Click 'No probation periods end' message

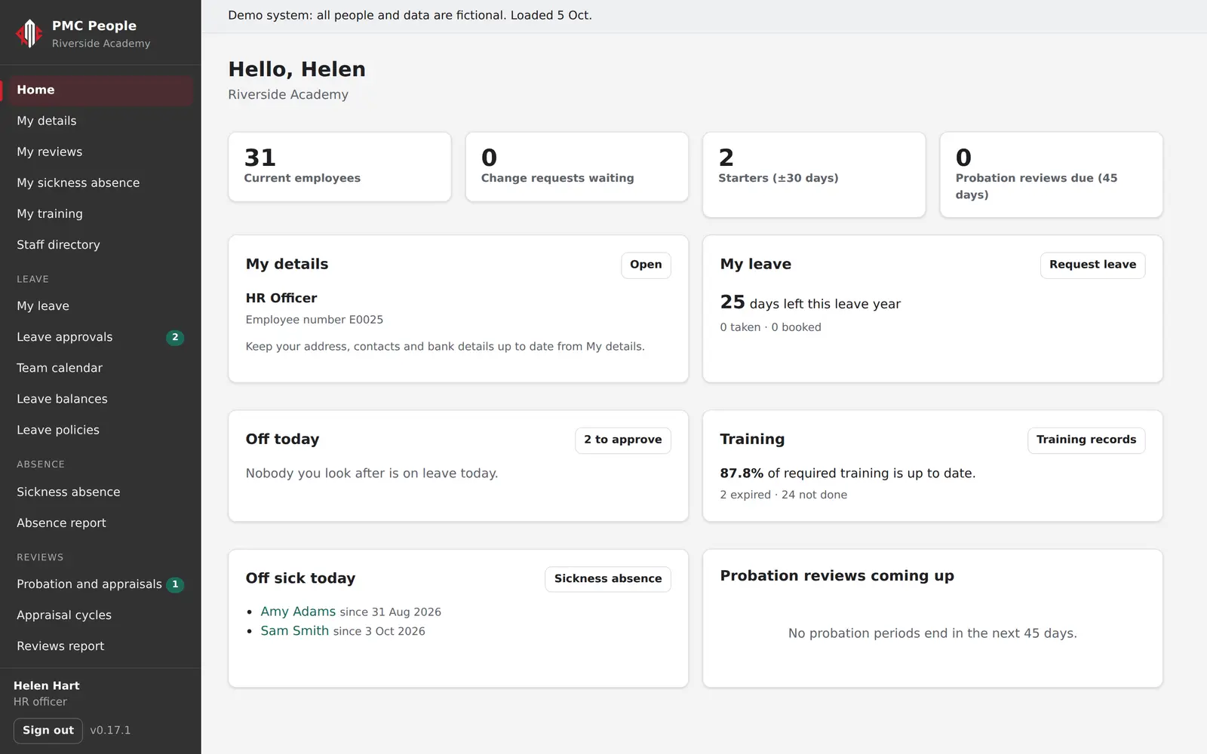click(x=932, y=633)
